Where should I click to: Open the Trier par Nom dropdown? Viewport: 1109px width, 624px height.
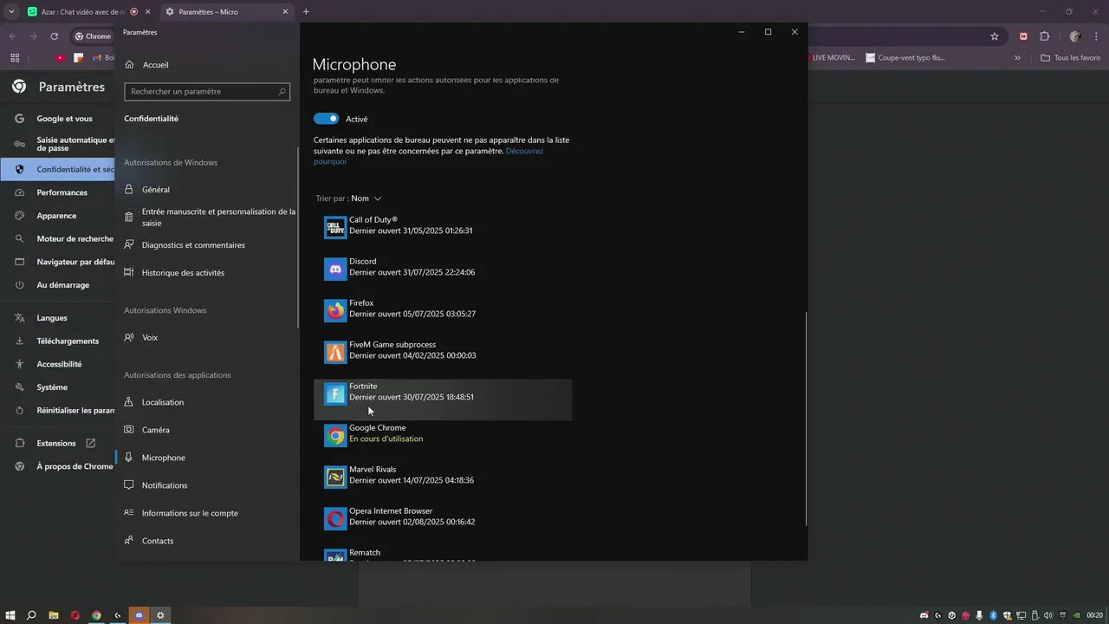349,198
